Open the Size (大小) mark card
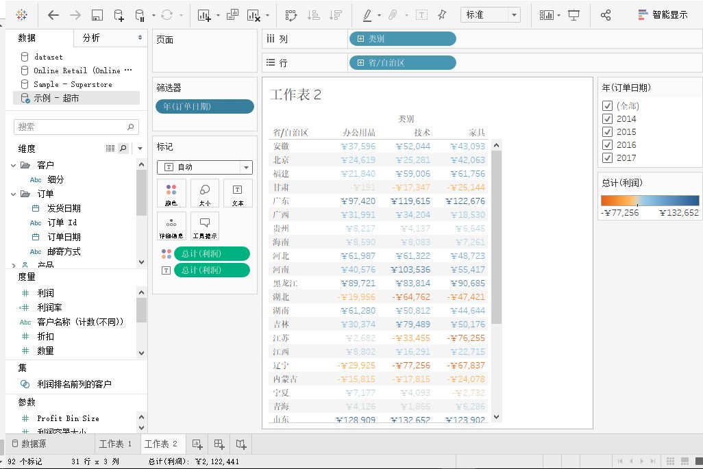The width and height of the screenshot is (703, 469). [205, 194]
